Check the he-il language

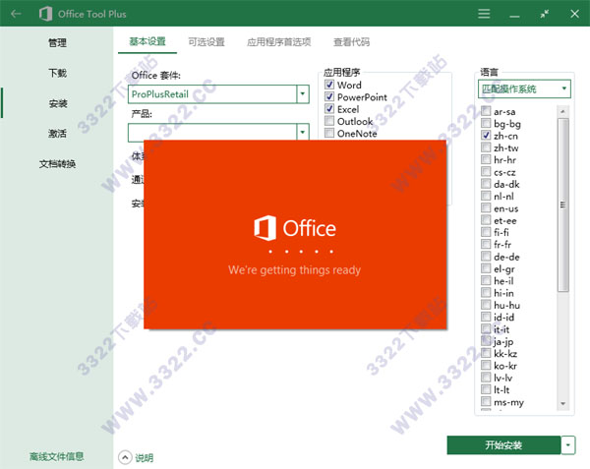pyautogui.click(x=486, y=280)
